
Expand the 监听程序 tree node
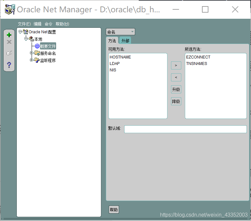pyautogui.click(x=32, y=60)
